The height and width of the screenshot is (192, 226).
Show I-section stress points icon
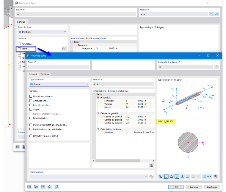click(188, 176)
